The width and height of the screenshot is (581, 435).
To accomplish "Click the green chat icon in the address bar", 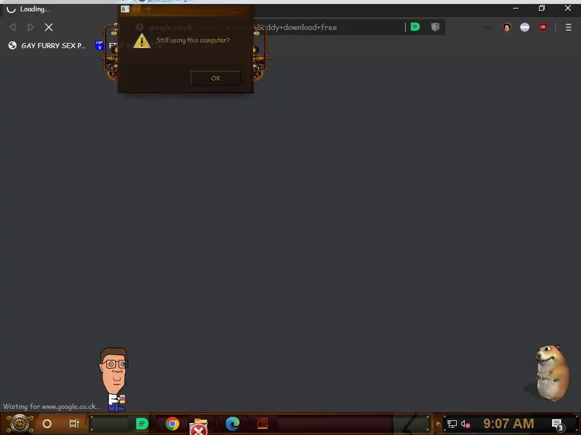I will click(415, 27).
